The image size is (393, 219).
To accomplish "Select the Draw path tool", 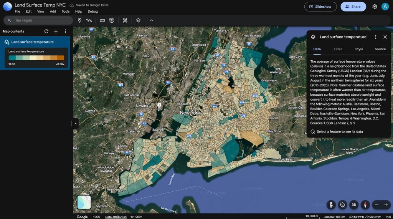I will 89,20.
